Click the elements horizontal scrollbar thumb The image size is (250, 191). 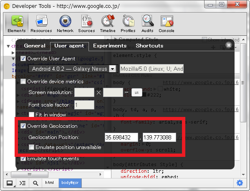[30, 174]
